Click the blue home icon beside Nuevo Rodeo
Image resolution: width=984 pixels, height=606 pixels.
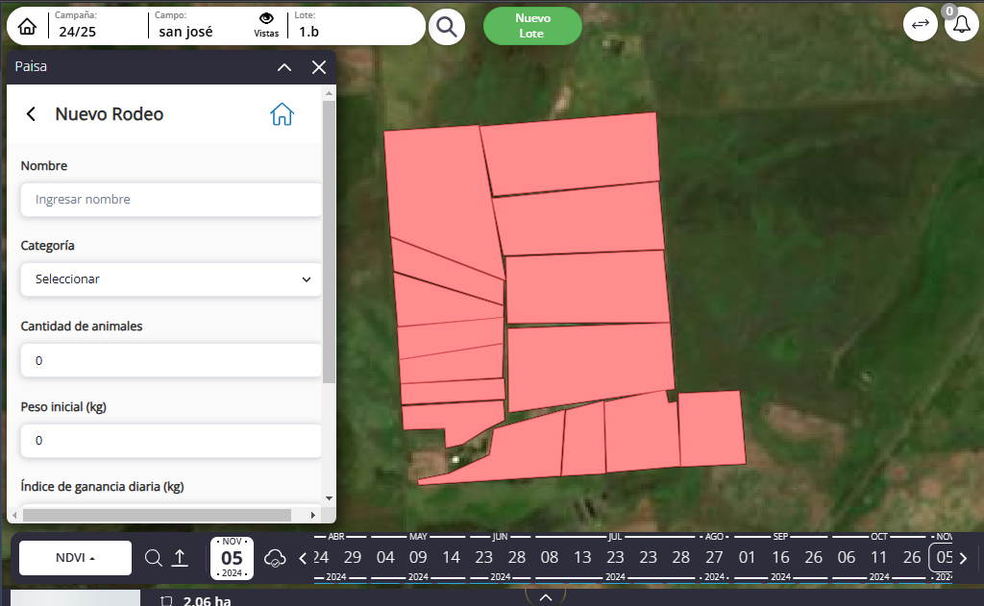[282, 114]
